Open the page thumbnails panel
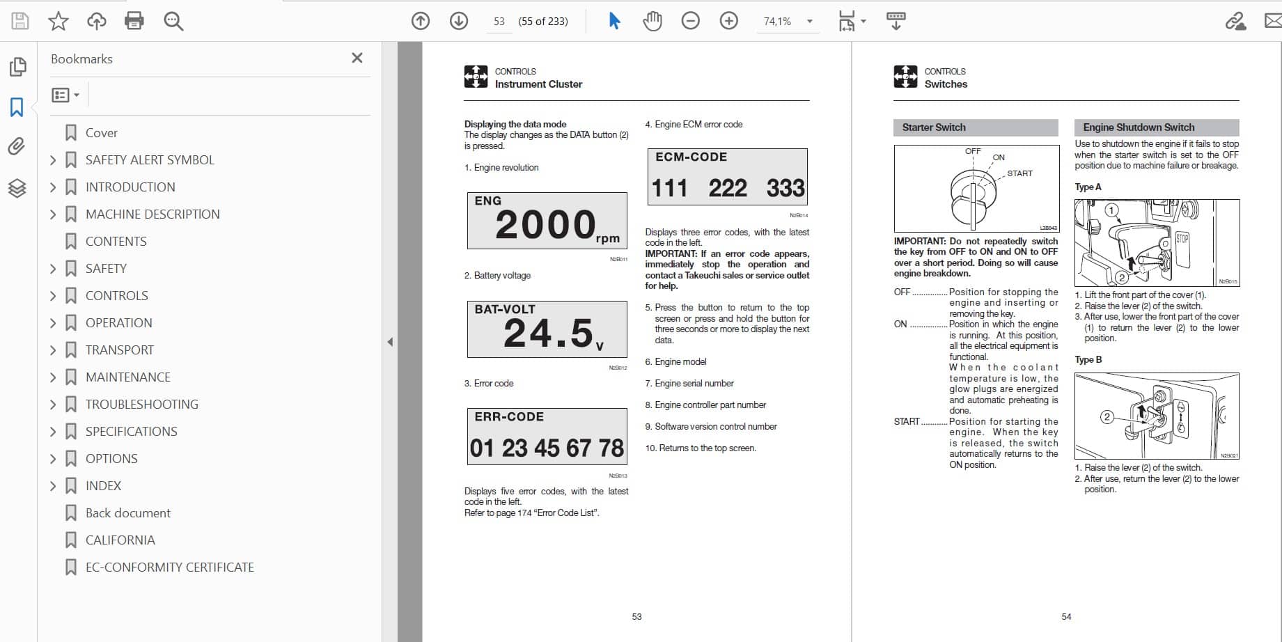This screenshot has height=642, width=1282. click(x=17, y=67)
